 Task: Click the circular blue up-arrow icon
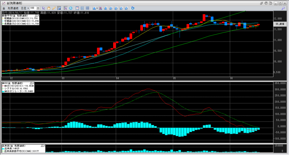point(71,8)
